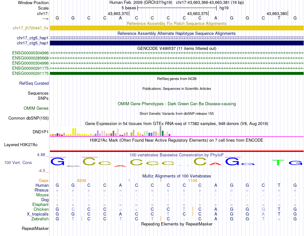Viewport: 304px width, 236px height.
Task: Click the sequence direction arrow '--->' label
Action: (x=45, y=19)
